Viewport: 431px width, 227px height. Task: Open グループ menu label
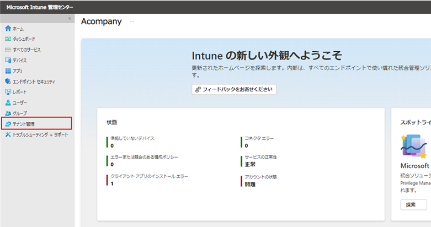click(x=20, y=113)
